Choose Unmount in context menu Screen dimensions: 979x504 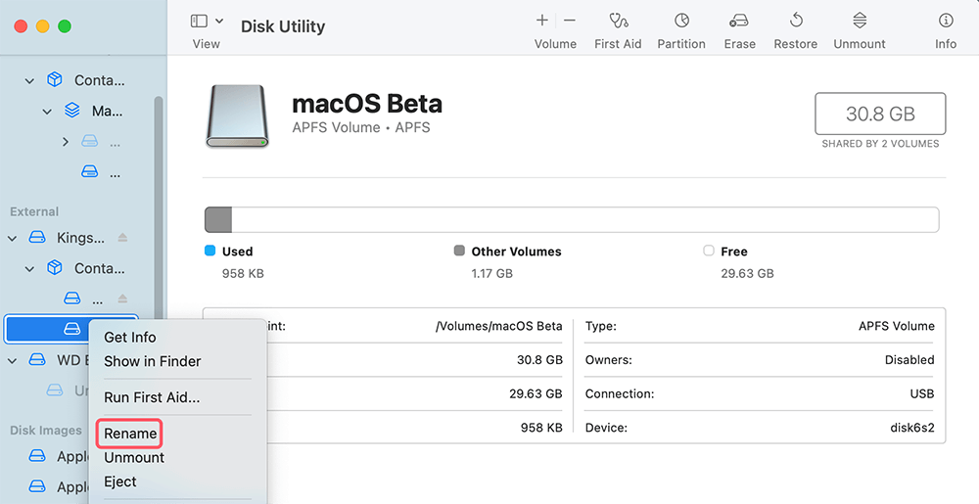click(134, 457)
